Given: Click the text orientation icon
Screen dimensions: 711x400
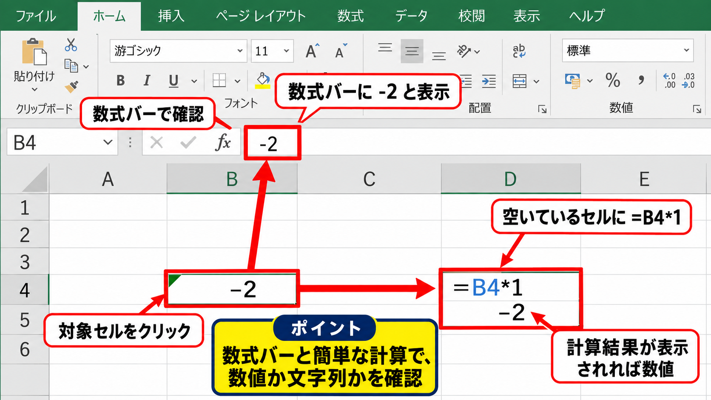Looking at the screenshot, I should (464, 51).
